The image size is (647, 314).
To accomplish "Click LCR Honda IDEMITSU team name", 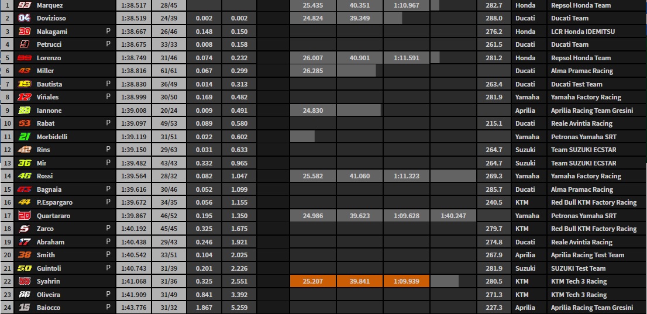I will point(583,32).
